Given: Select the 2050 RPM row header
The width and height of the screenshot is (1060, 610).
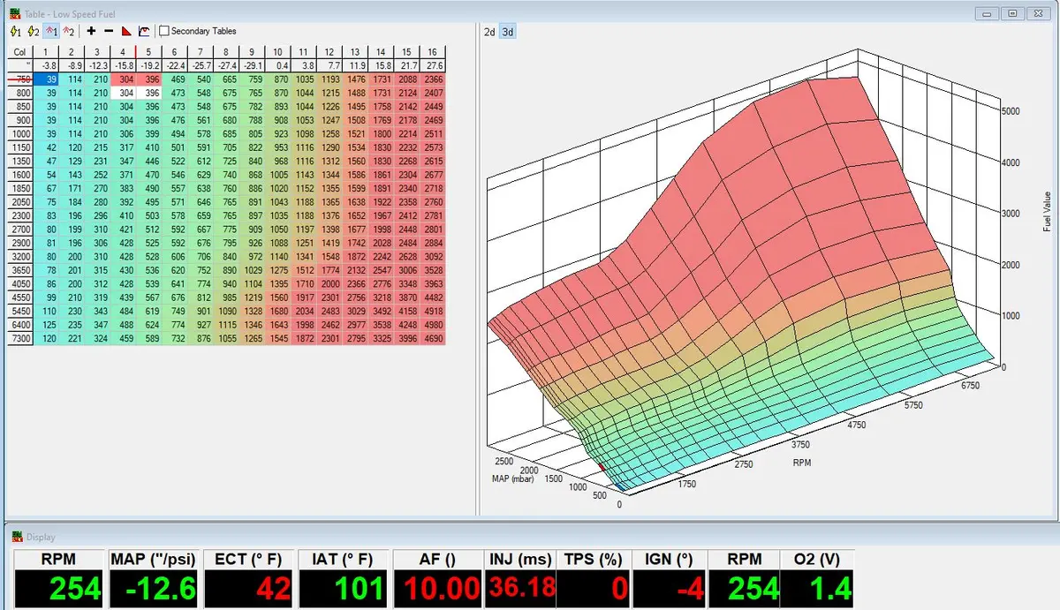Looking at the screenshot, I should point(20,201).
